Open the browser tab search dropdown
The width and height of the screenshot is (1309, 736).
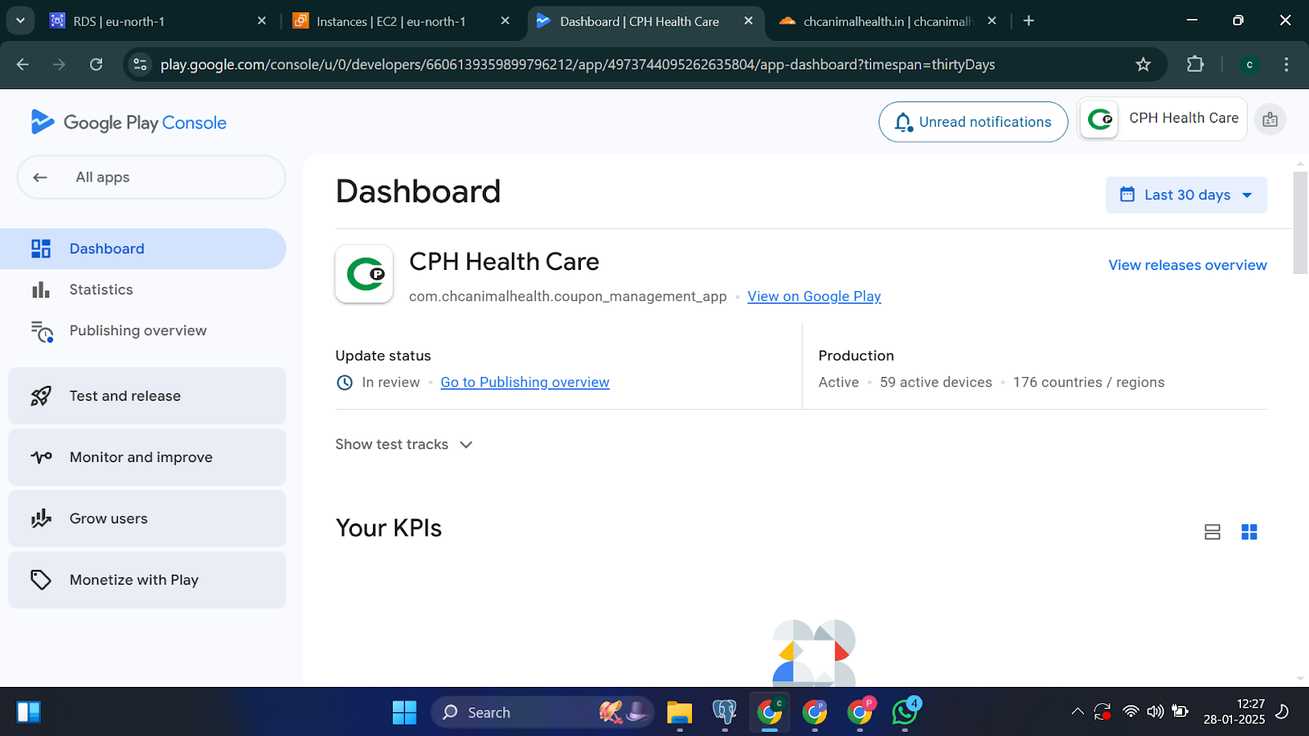[20, 20]
